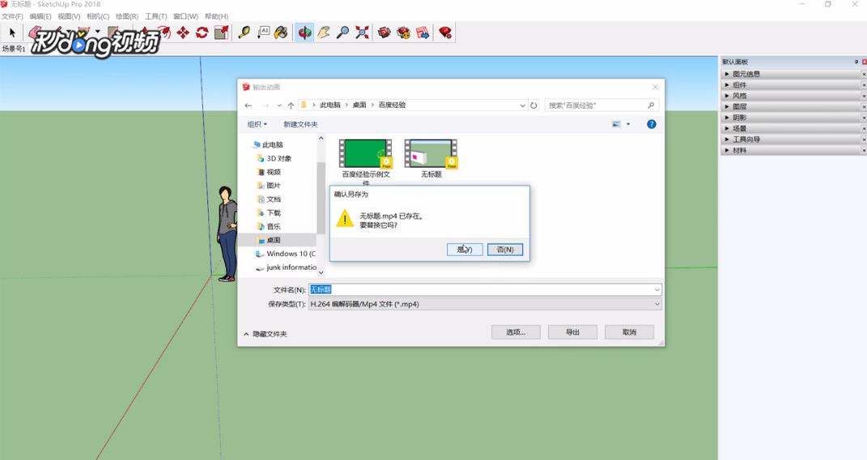Select the 百度经验示例文件 video thumbnail

[365, 154]
